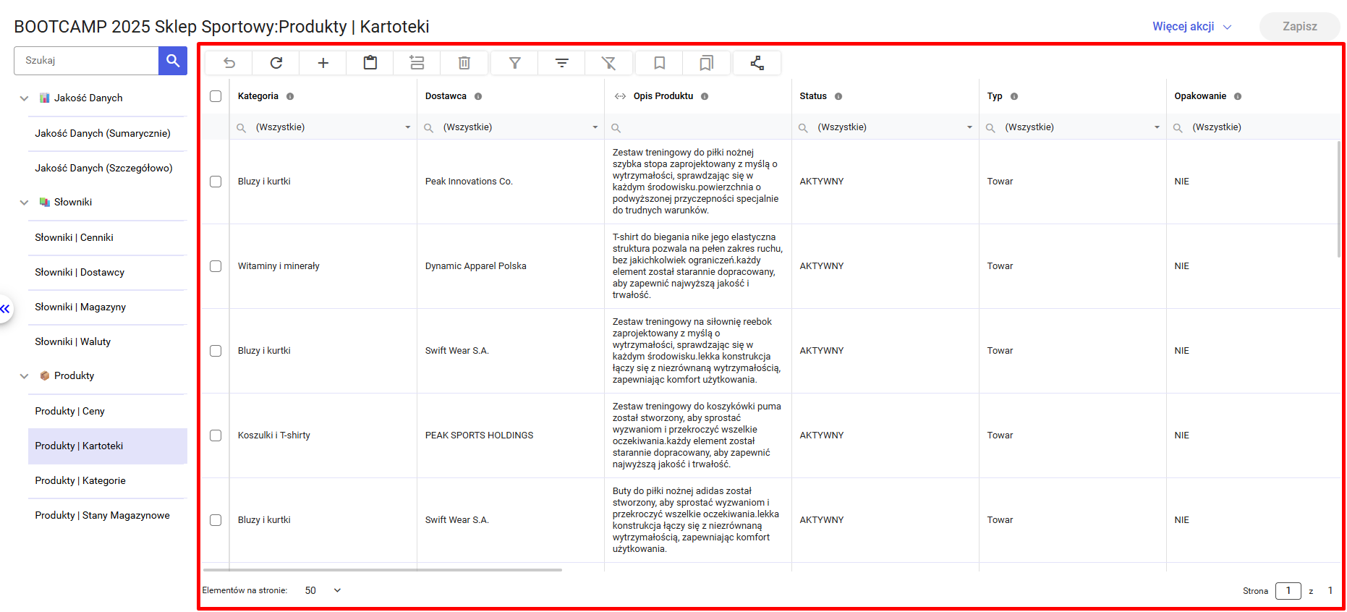Click the three-line sort icon

point(562,63)
